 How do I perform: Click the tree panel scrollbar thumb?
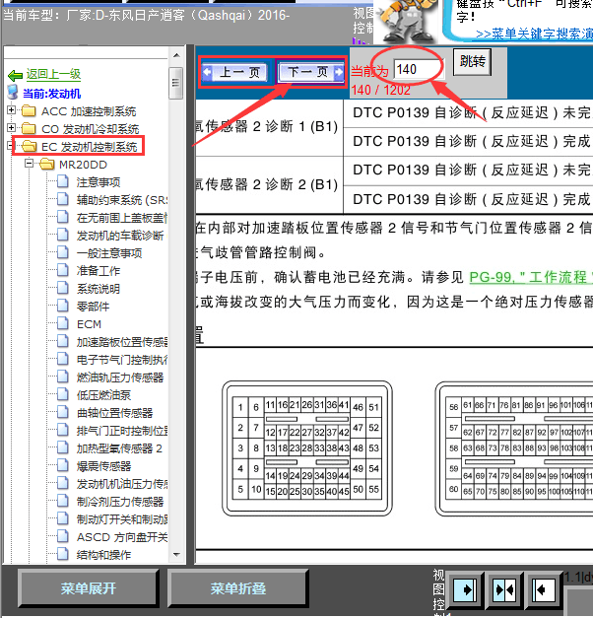175,83
